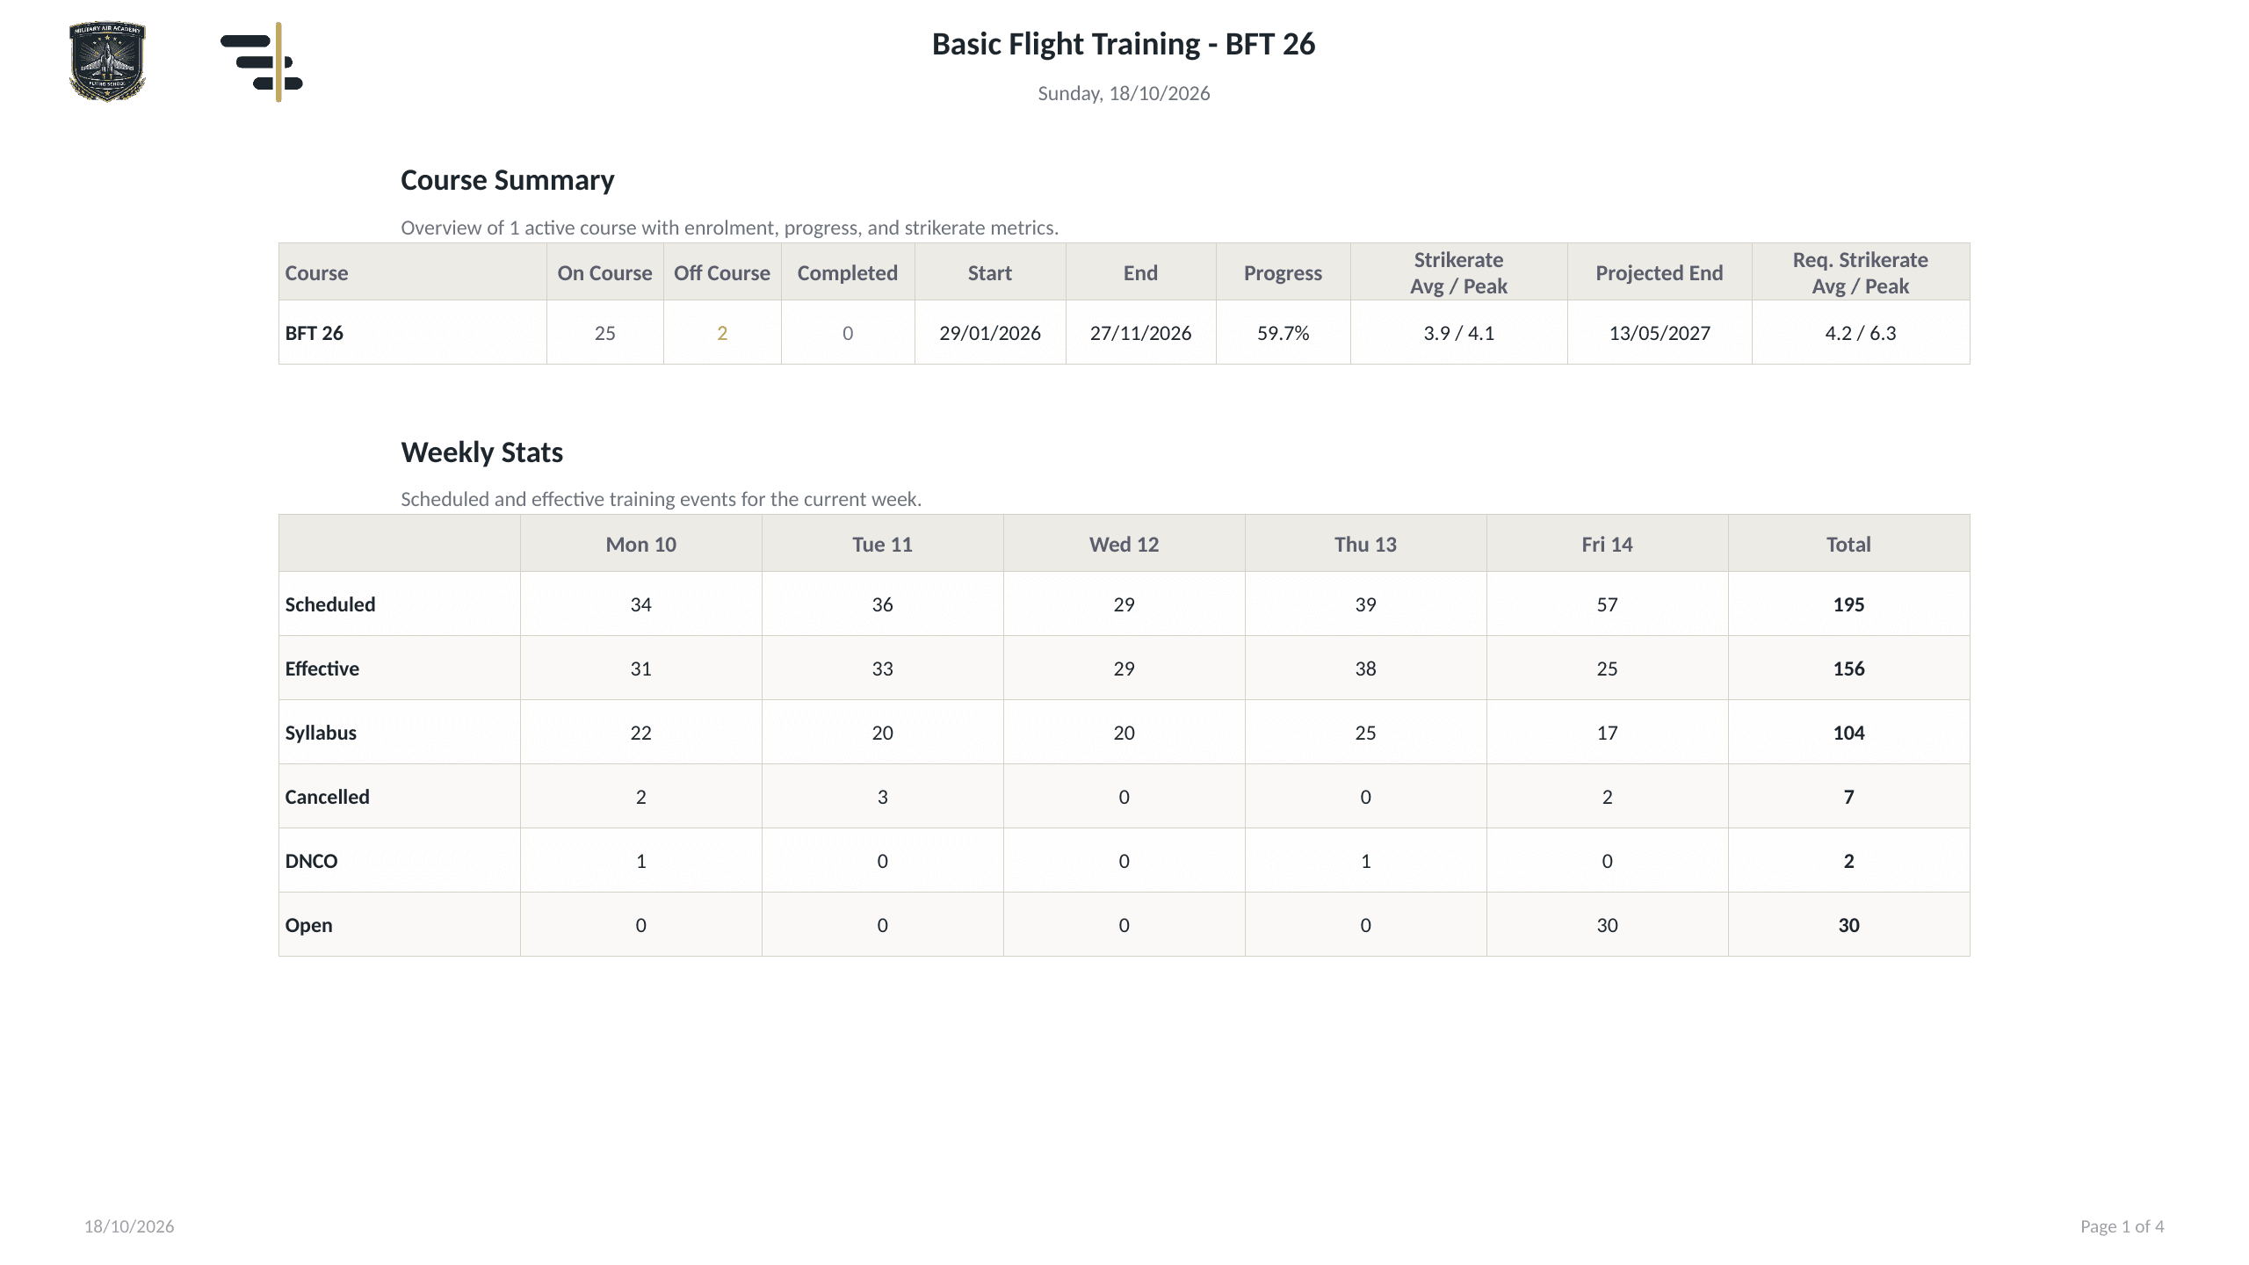Image resolution: width=2249 pixels, height=1265 pixels.
Task: Click the 'Weekly Stats' heading
Action: [x=482, y=452]
